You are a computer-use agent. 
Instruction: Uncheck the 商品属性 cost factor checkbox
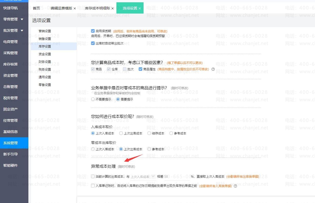pos(140,69)
